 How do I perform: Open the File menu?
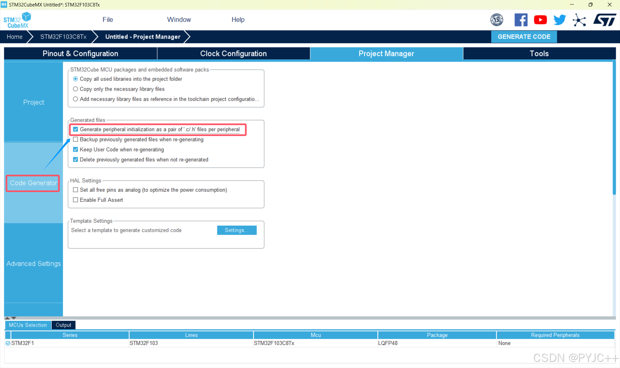pos(108,20)
